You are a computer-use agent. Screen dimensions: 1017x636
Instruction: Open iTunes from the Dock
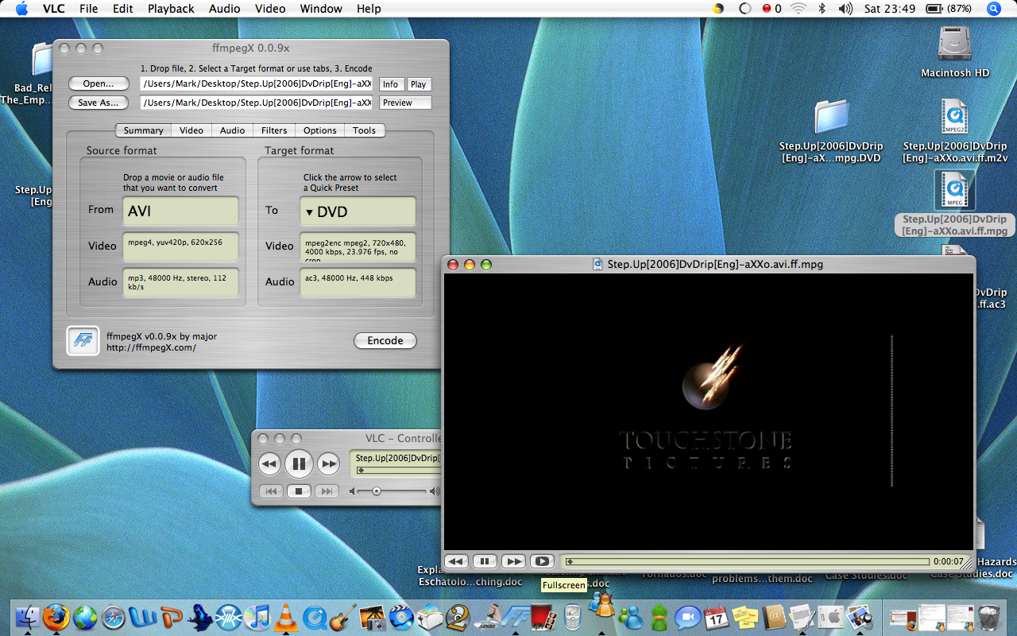pos(257,618)
